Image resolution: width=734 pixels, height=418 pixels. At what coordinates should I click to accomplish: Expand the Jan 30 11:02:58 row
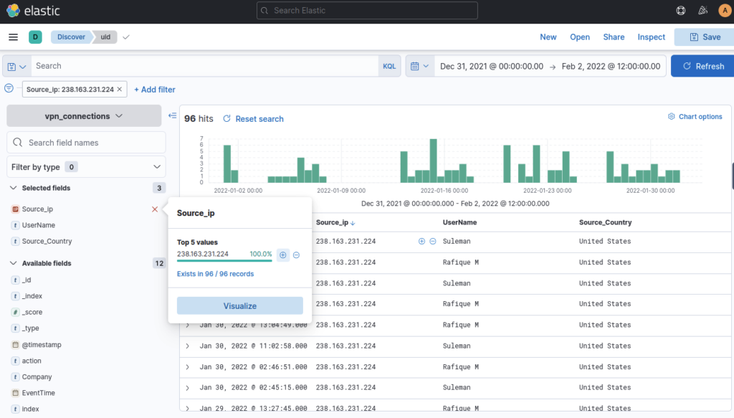(188, 346)
